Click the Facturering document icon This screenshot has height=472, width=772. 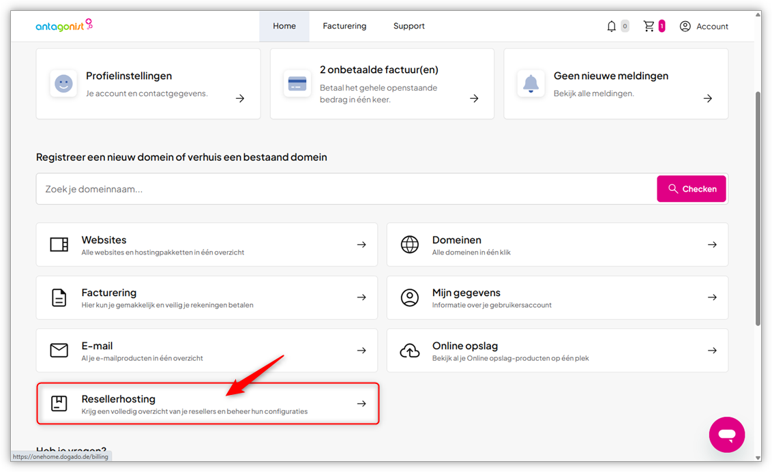pos(59,297)
